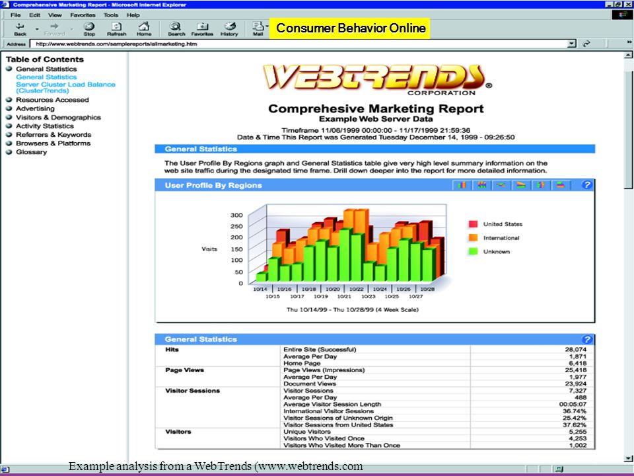Click the Entire Site (Successful) value 28,074

tap(575, 349)
